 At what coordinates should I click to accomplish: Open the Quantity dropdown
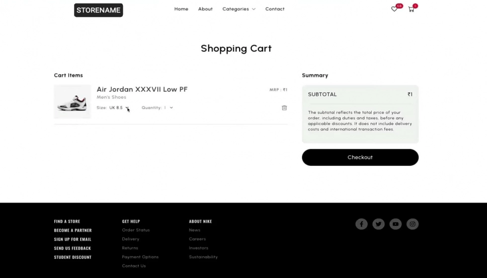[x=157, y=108]
